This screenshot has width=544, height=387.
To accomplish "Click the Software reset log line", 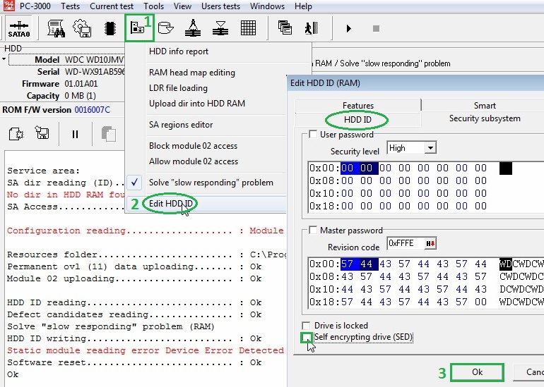I will coord(134,362).
